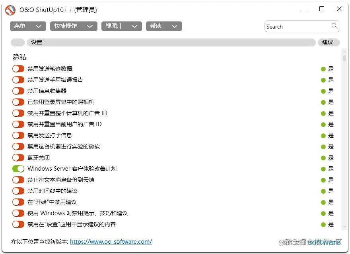
Task: Toggle 在"开始"中禁用建议 switch
Action: coord(18,202)
